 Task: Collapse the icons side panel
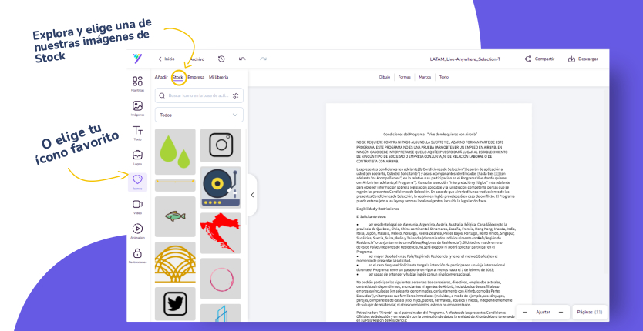coord(252,195)
